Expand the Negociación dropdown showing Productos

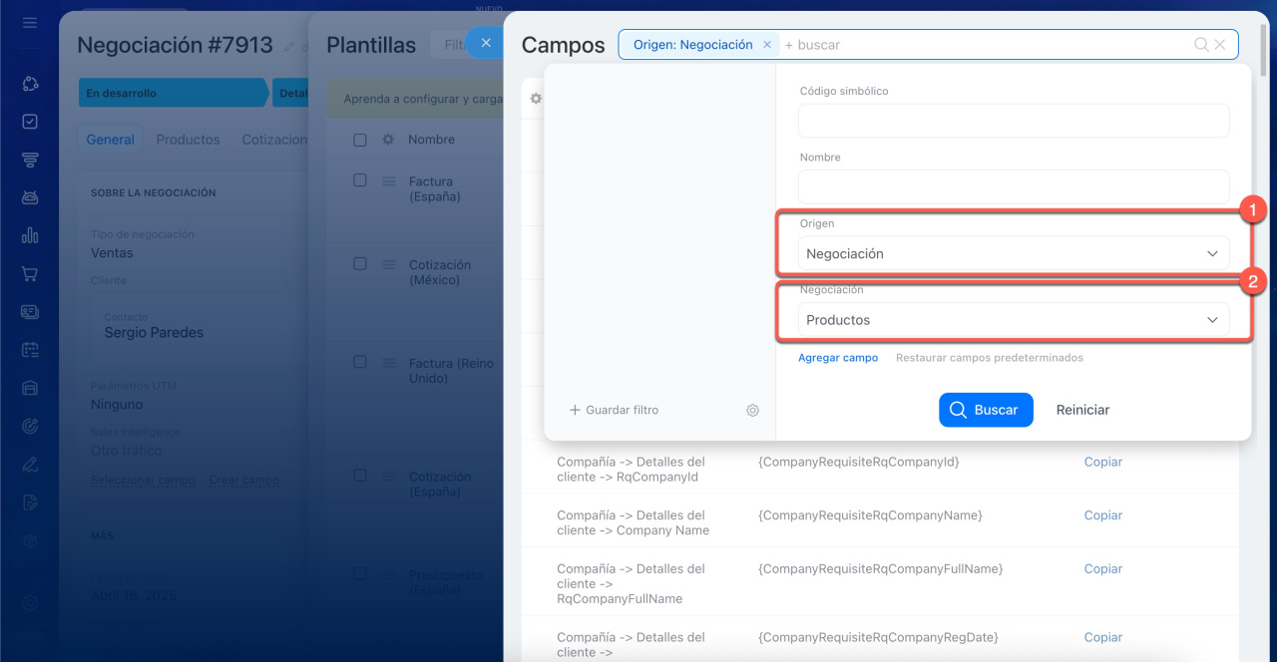coord(1013,320)
